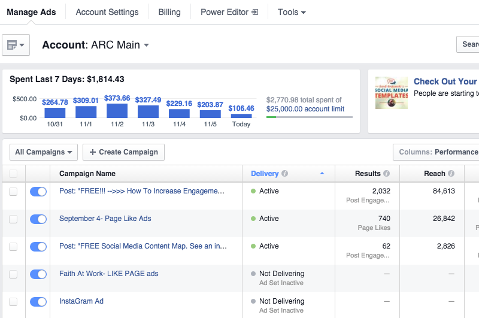The height and width of the screenshot is (318, 479).
Task: Click the account spending limit progress bar
Action: tap(309, 117)
